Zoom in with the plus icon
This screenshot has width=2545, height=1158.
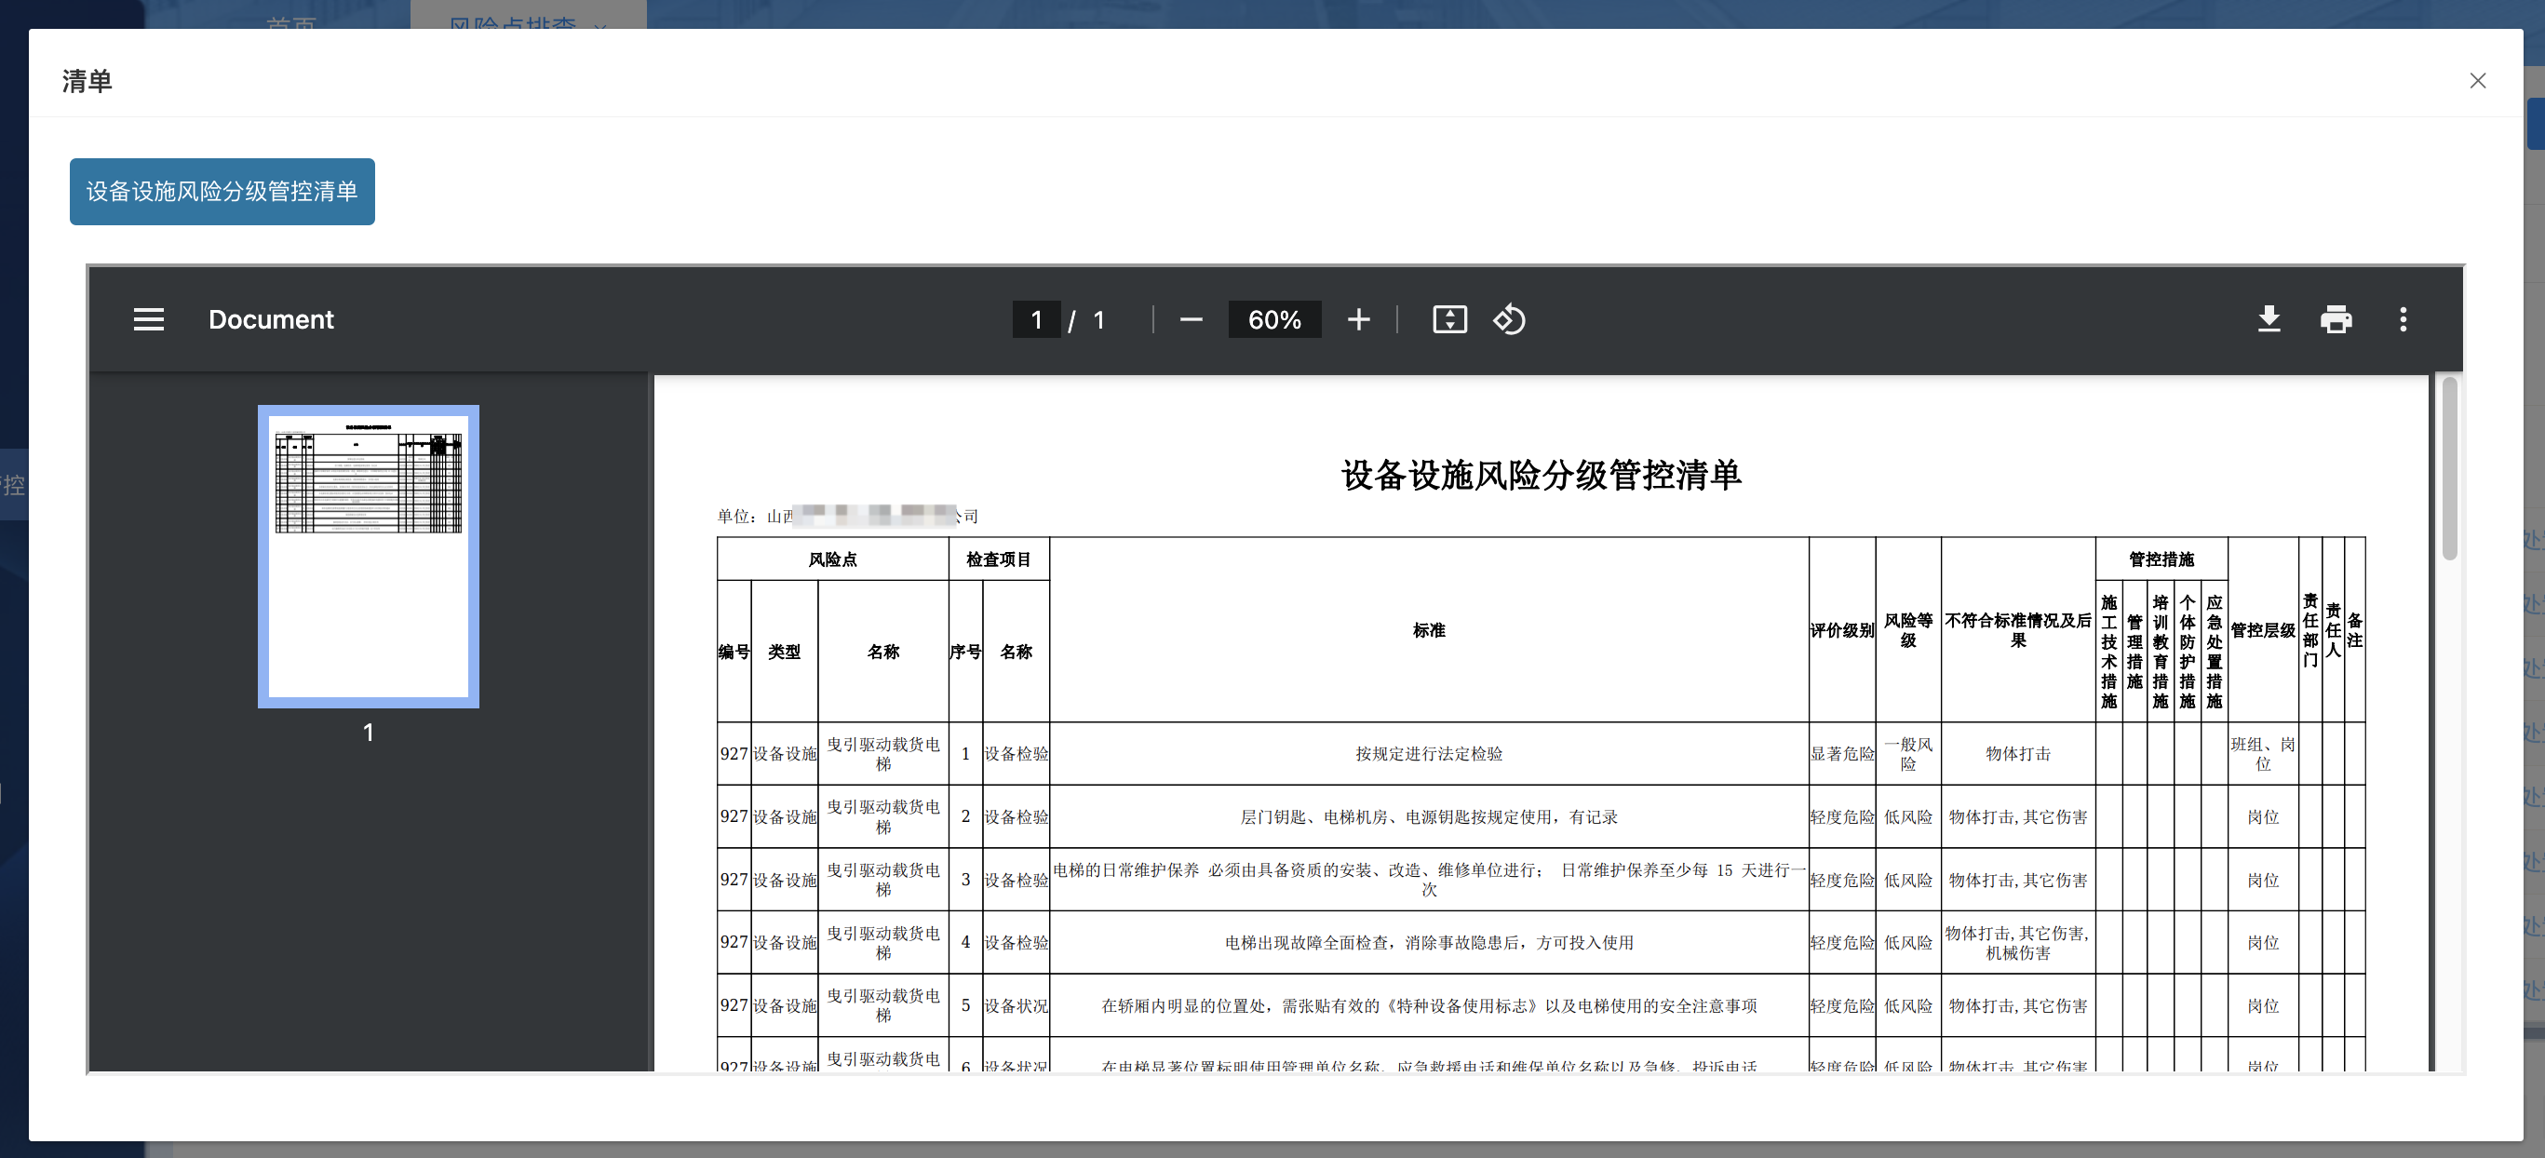pyautogui.click(x=1358, y=319)
